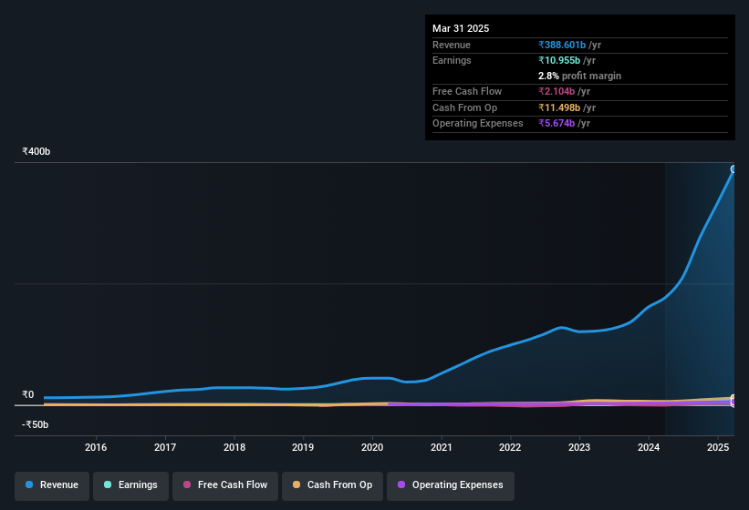749x510 pixels.
Task: Click the Earnings label in the tooltip
Action: pos(452,60)
